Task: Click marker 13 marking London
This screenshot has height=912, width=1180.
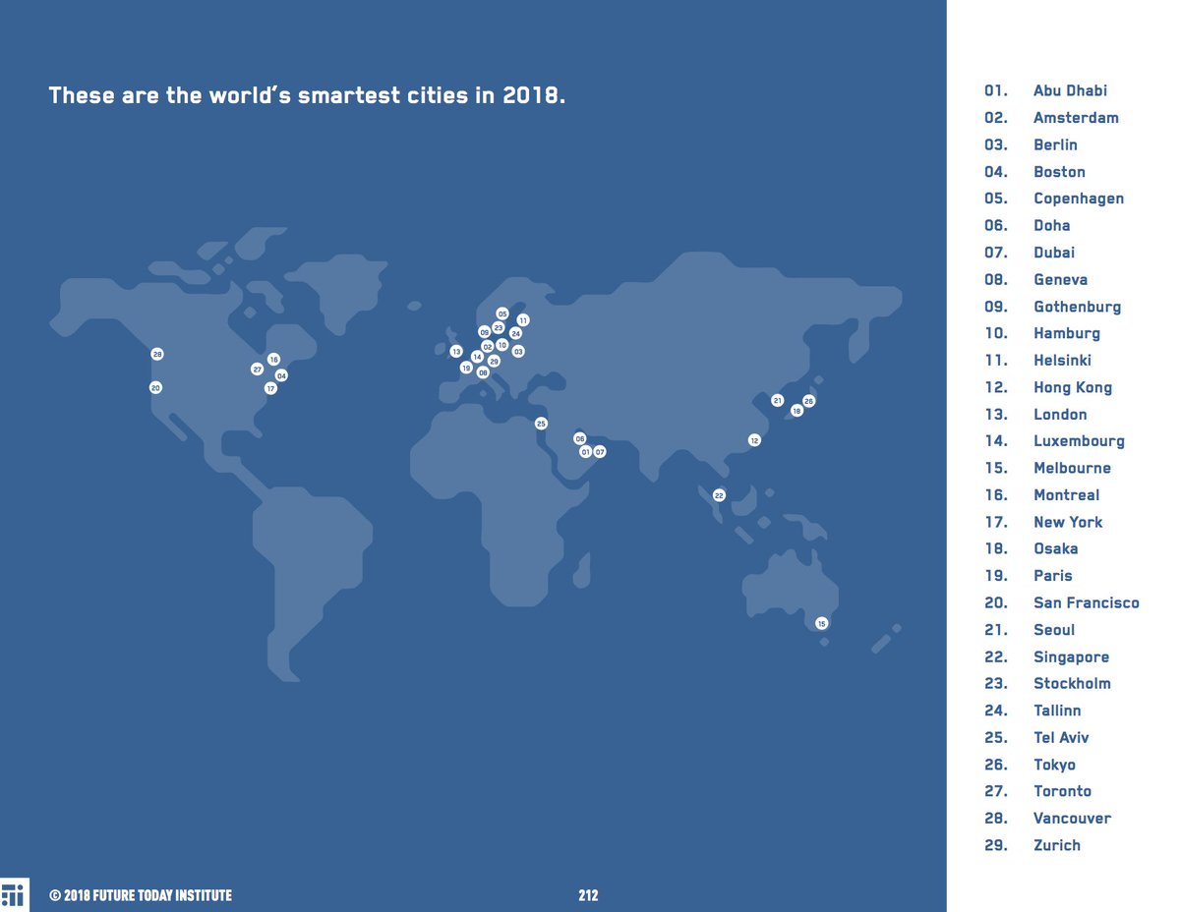Action: coord(455,350)
